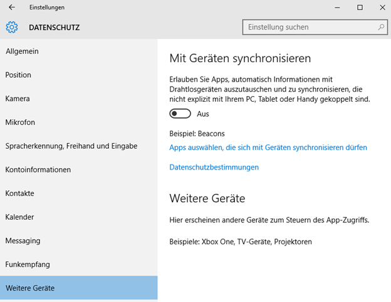Toggle the device sync switch

(x=180, y=114)
